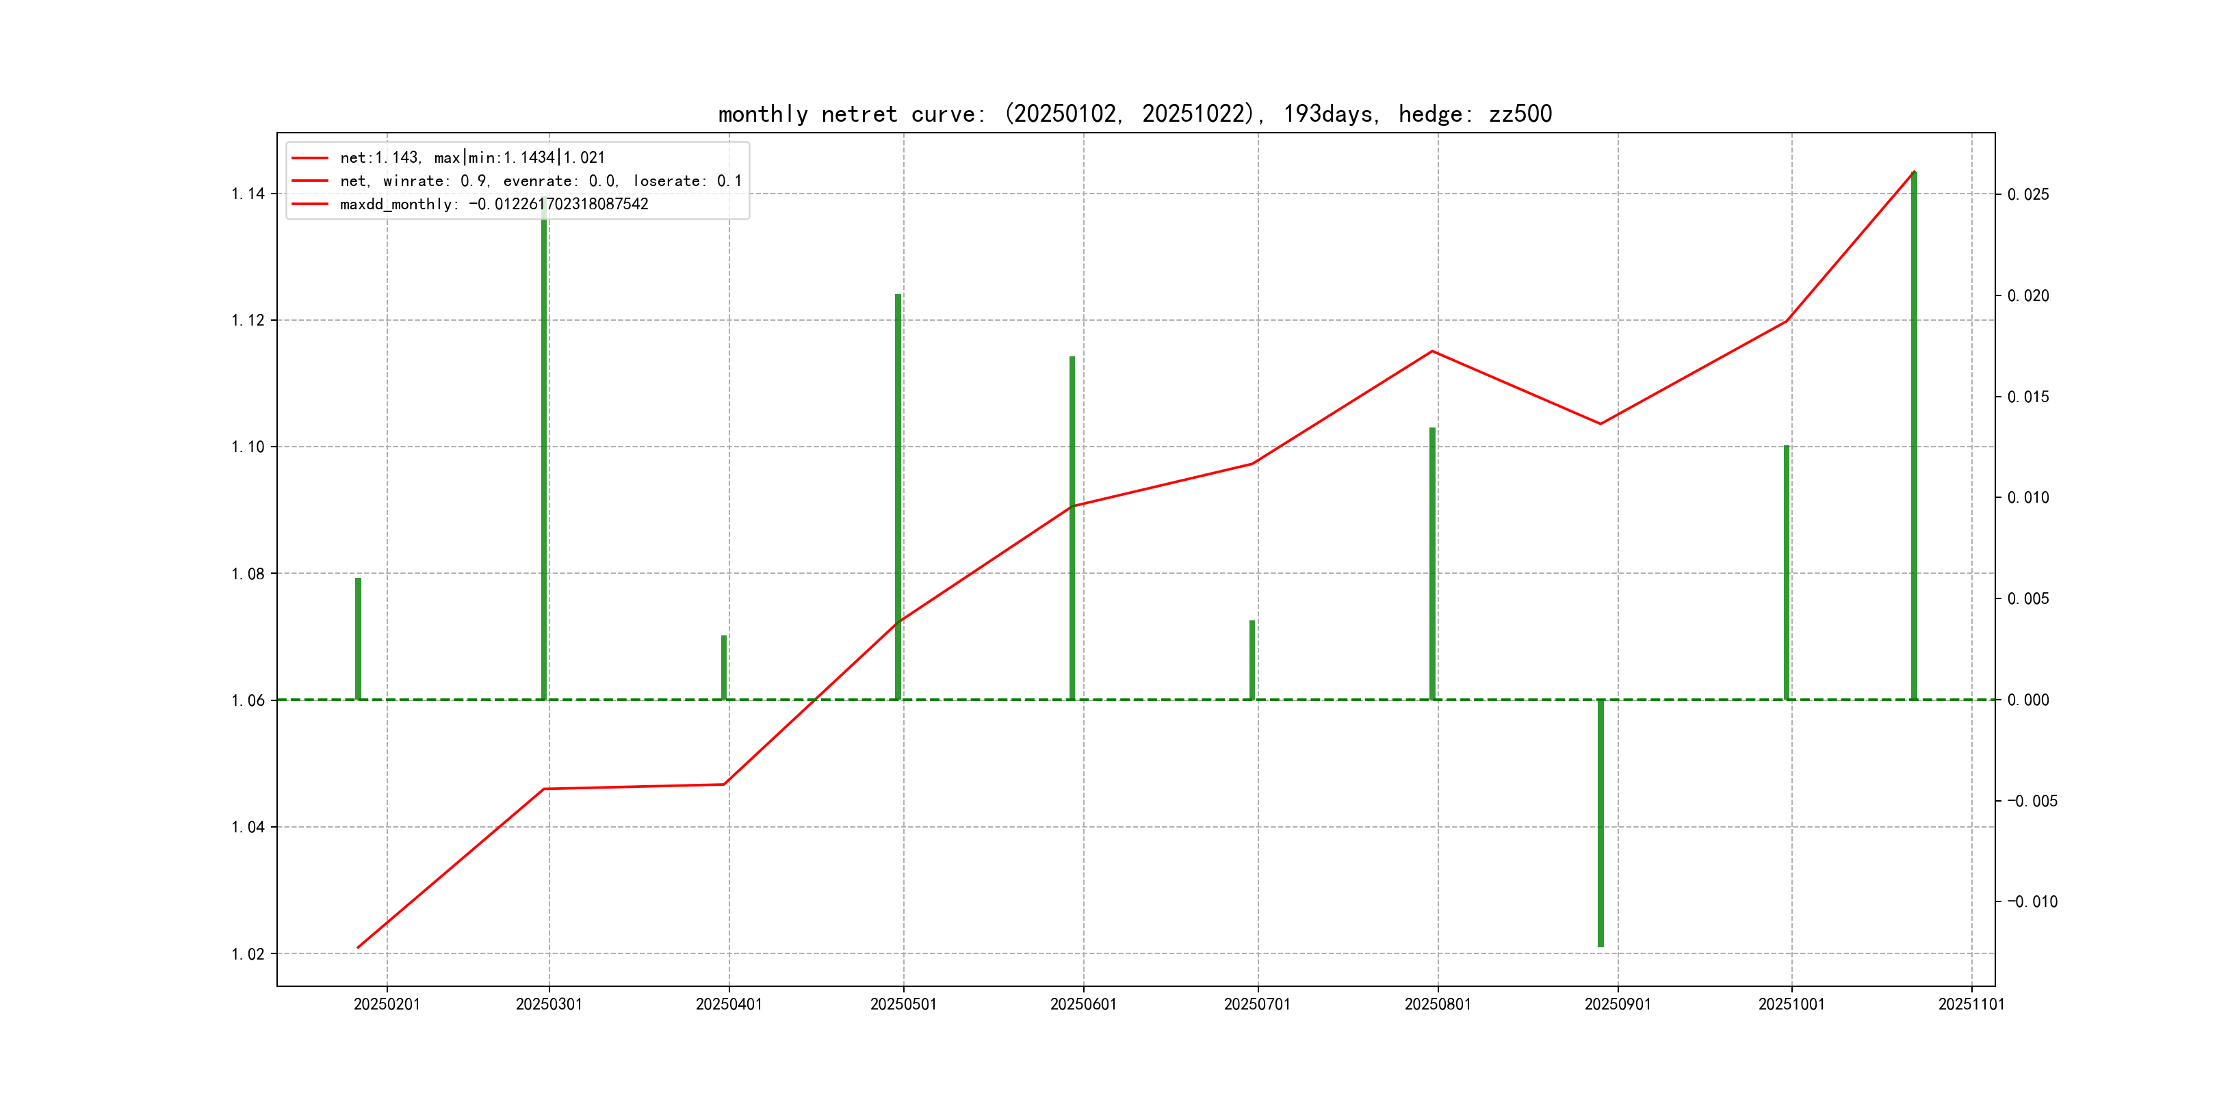The image size is (2217, 1108).
Task: Click the chart title text
Action: [x=1135, y=114]
